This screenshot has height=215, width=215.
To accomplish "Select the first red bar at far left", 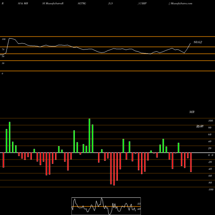I will (x=3, y=160).
